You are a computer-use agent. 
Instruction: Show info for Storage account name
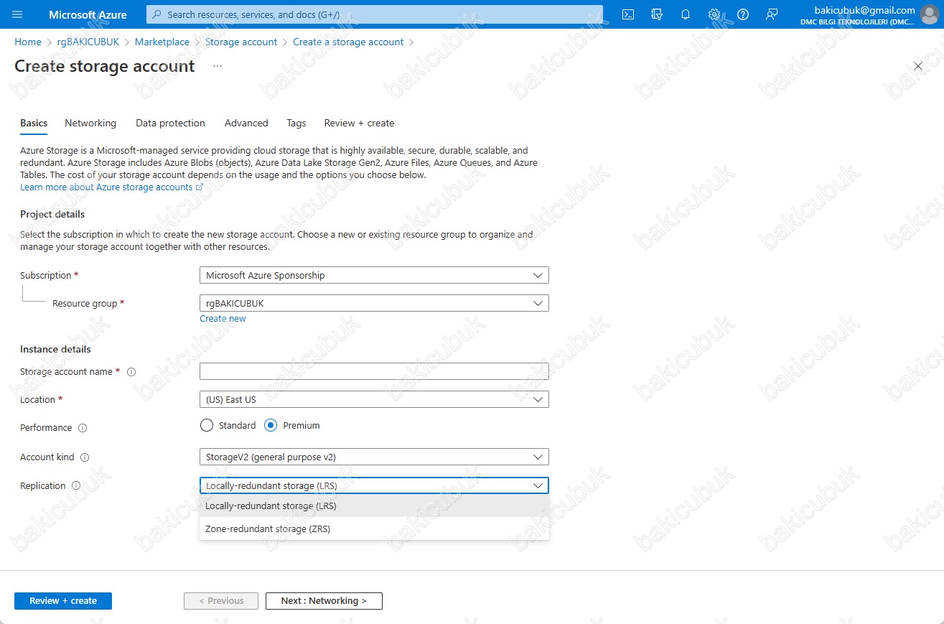coord(131,372)
